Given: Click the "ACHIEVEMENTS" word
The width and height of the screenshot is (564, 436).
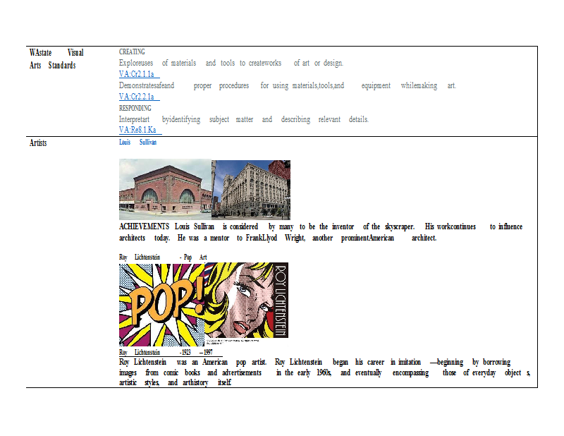Looking at the screenshot, I should click(x=144, y=226).
